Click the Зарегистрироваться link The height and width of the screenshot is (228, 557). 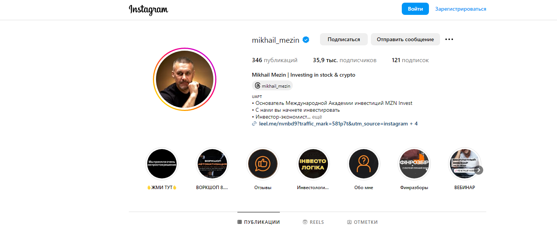(461, 9)
